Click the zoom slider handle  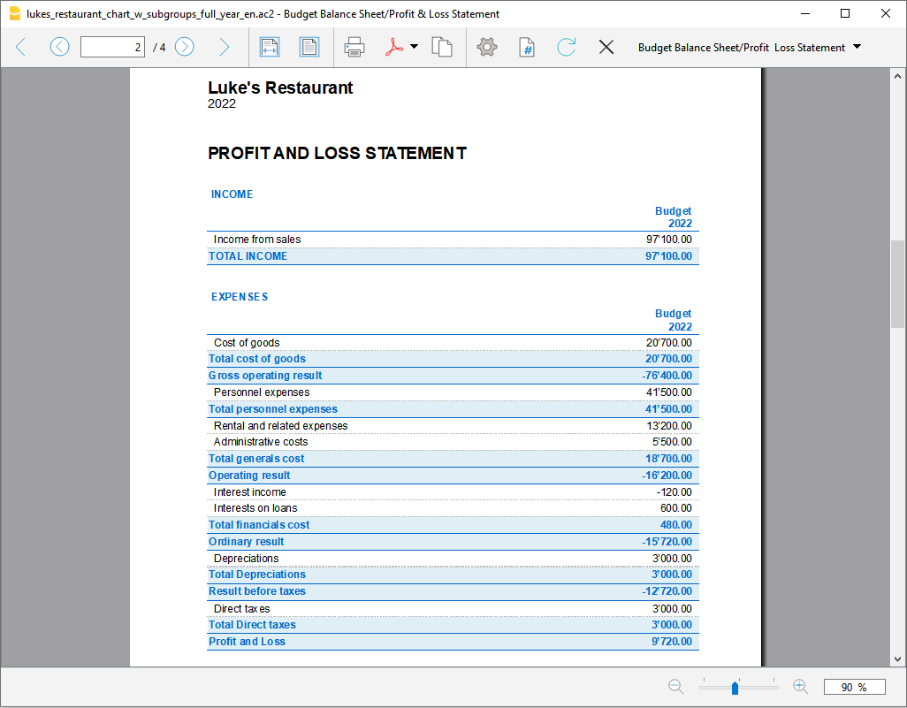point(735,688)
